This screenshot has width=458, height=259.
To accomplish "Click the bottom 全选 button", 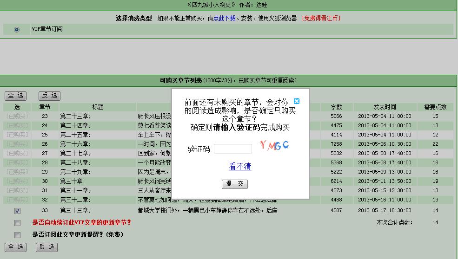I will coord(15,247).
